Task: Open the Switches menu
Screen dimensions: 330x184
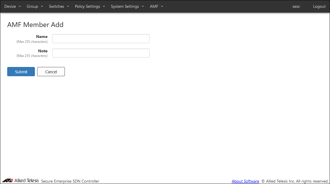Action: point(56,6)
